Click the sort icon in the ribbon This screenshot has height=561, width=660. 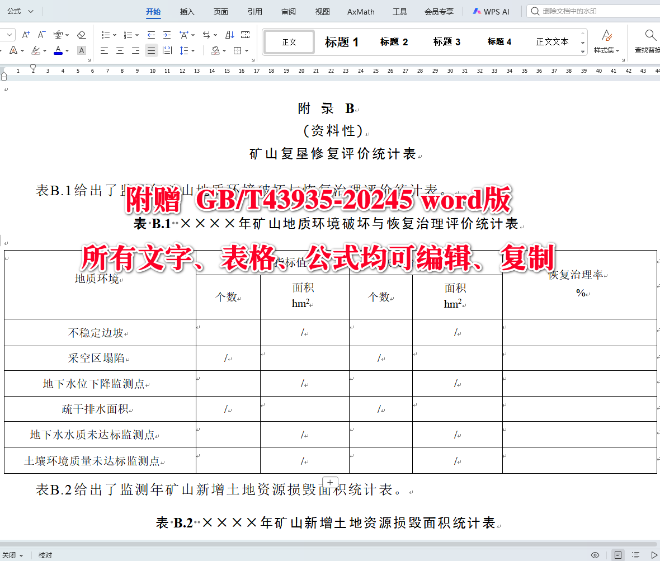pyautogui.click(x=230, y=35)
